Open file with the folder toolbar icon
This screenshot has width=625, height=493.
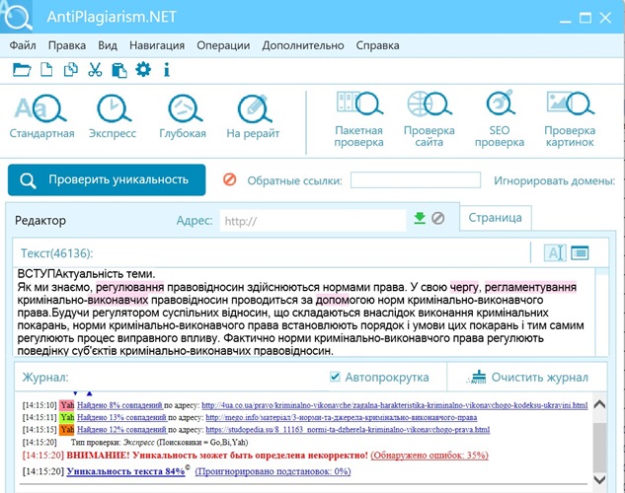(x=22, y=70)
